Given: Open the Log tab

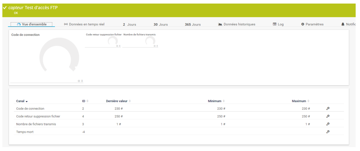Looking at the screenshot, I should click(x=278, y=24).
